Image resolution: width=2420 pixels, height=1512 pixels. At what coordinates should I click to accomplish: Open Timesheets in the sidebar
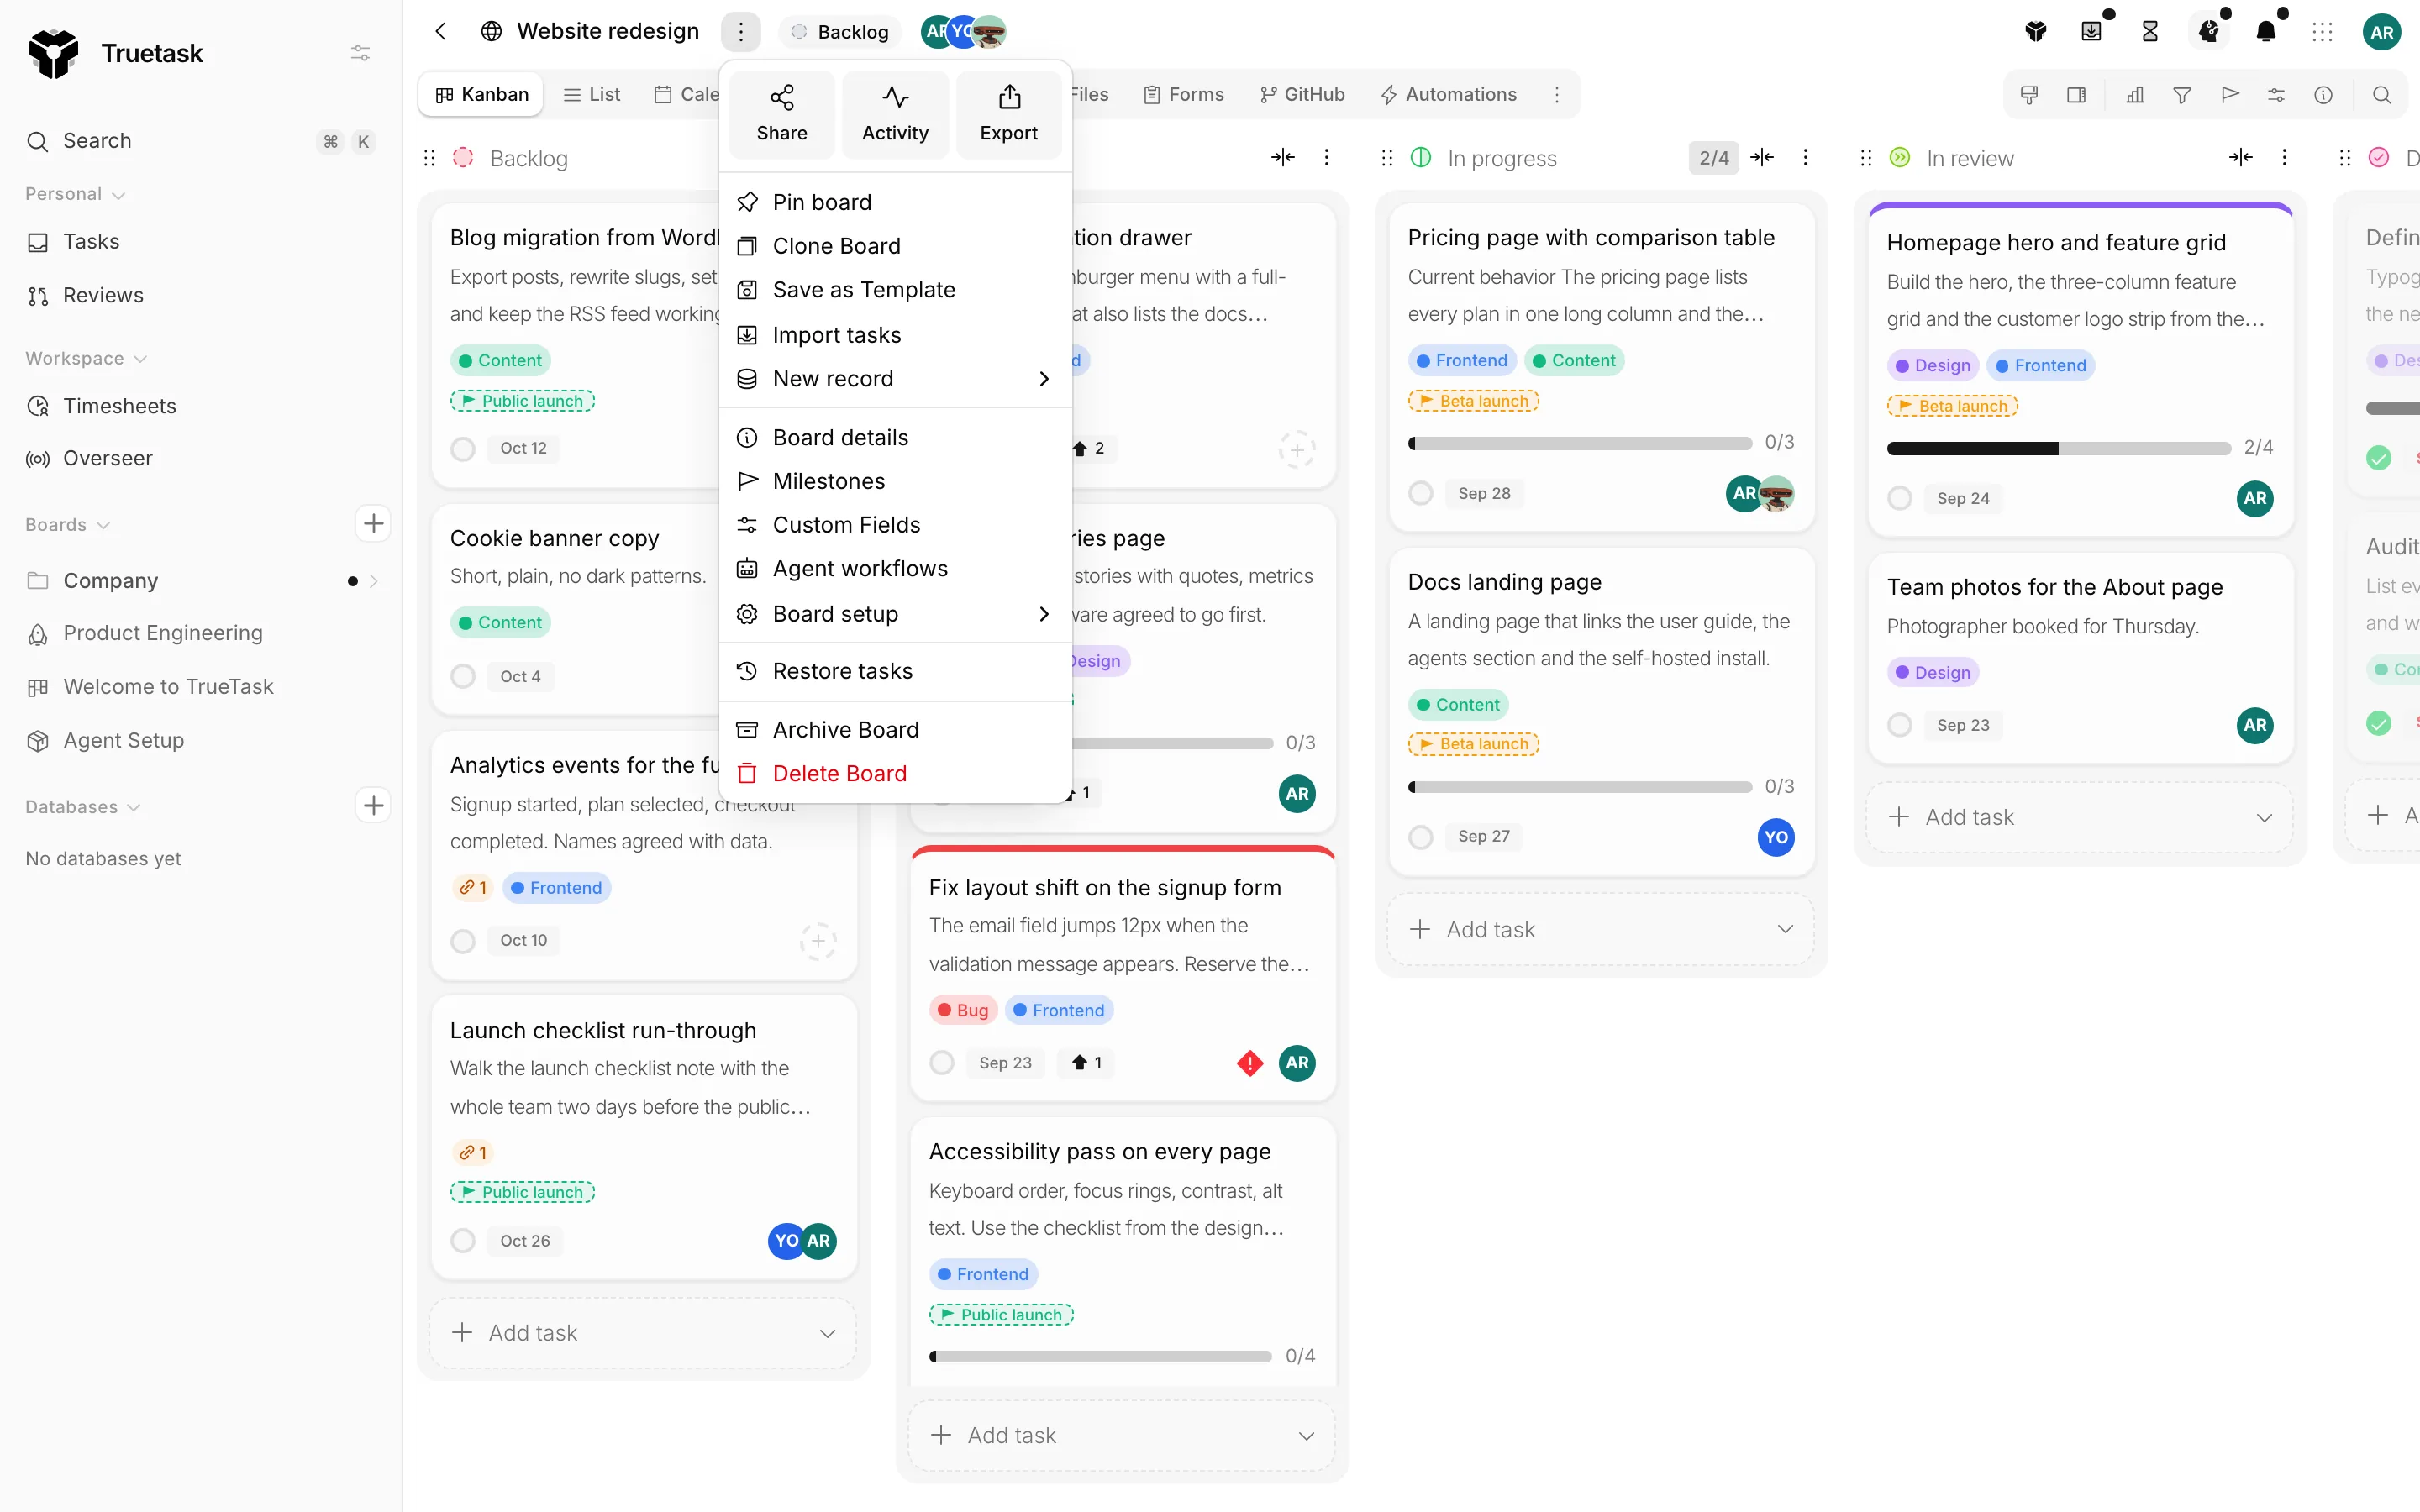click(x=119, y=406)
